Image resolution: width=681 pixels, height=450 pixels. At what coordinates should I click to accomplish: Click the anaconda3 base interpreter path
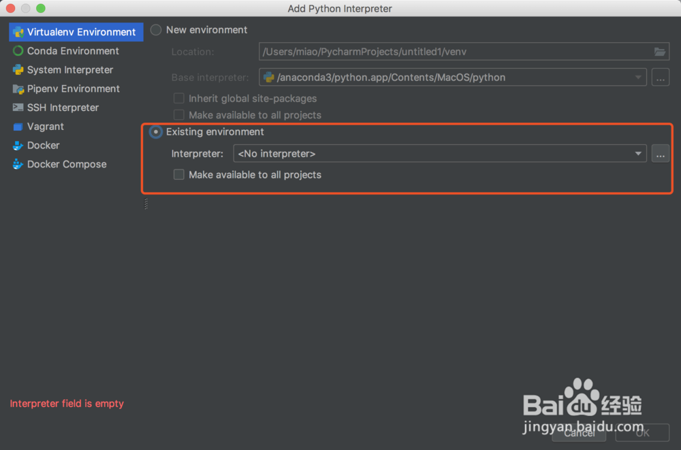tap(392, 78)
